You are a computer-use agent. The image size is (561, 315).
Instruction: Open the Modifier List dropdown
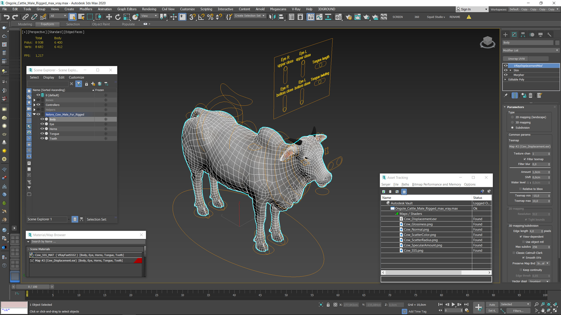click(531, 50)
